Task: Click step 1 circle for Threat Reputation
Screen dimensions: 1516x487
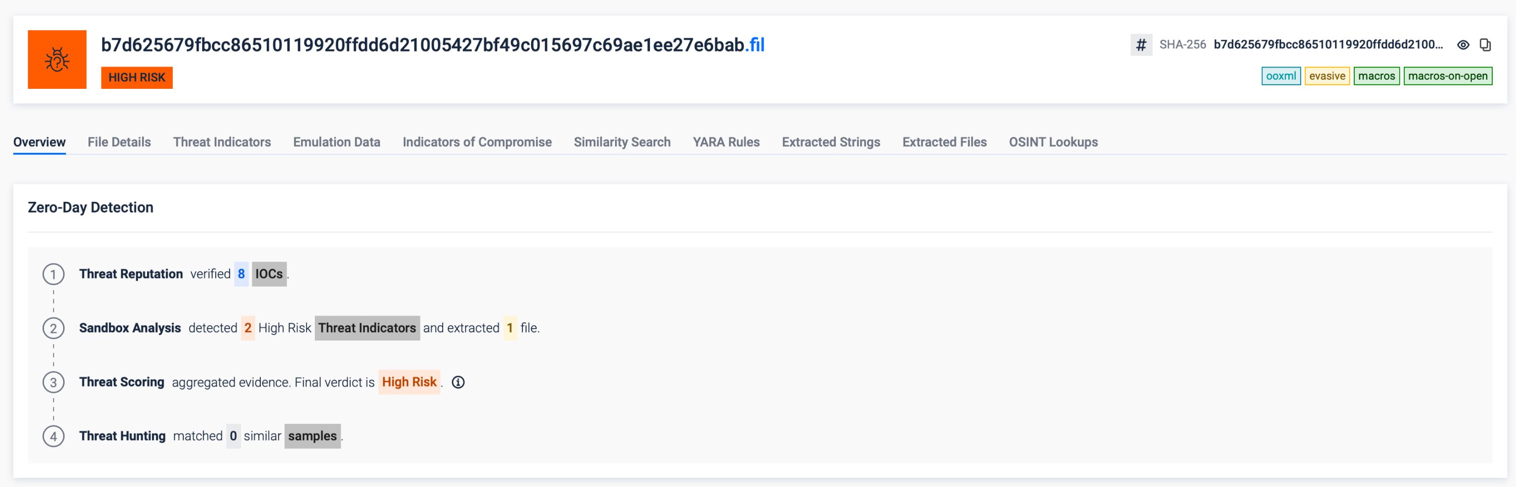Action: 54,275
